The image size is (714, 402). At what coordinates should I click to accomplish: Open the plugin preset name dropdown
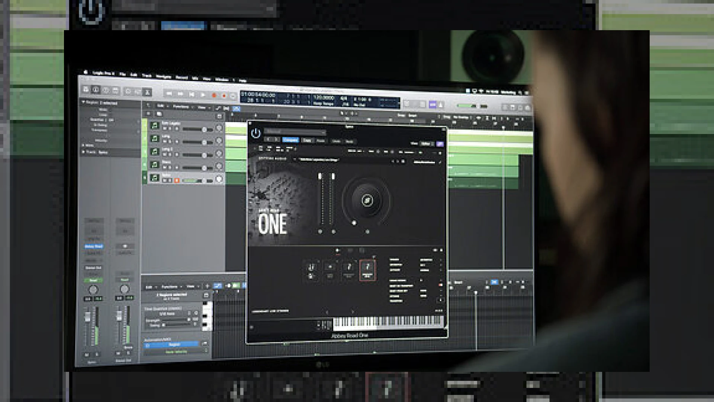(x=295, y=132)
